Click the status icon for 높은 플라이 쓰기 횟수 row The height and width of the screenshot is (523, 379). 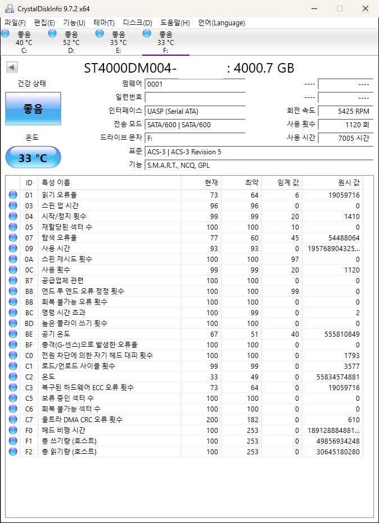point(13,323)
